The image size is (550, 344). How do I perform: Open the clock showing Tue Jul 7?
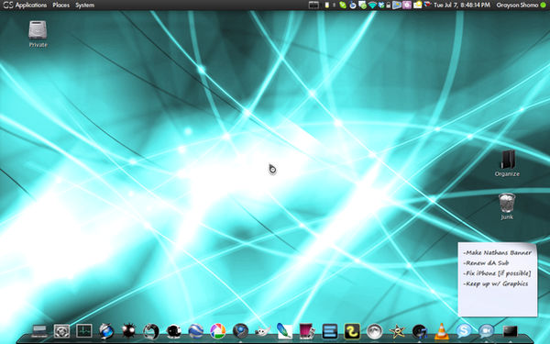click(x=462, y=6)
